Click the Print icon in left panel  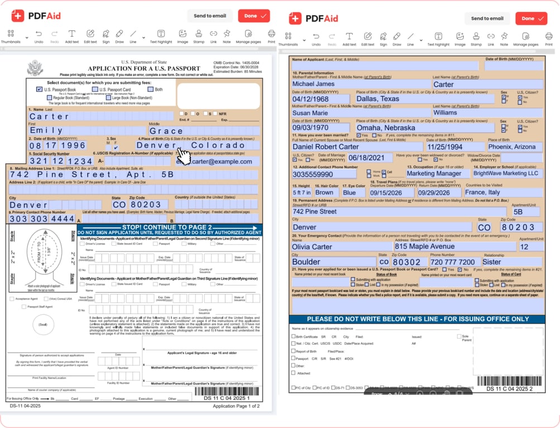click(x=271, y=37)
